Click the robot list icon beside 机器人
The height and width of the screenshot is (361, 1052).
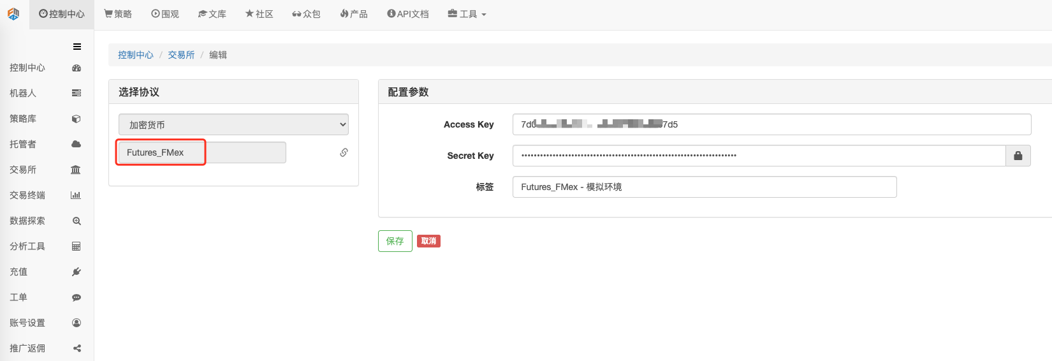pos(77,93)
